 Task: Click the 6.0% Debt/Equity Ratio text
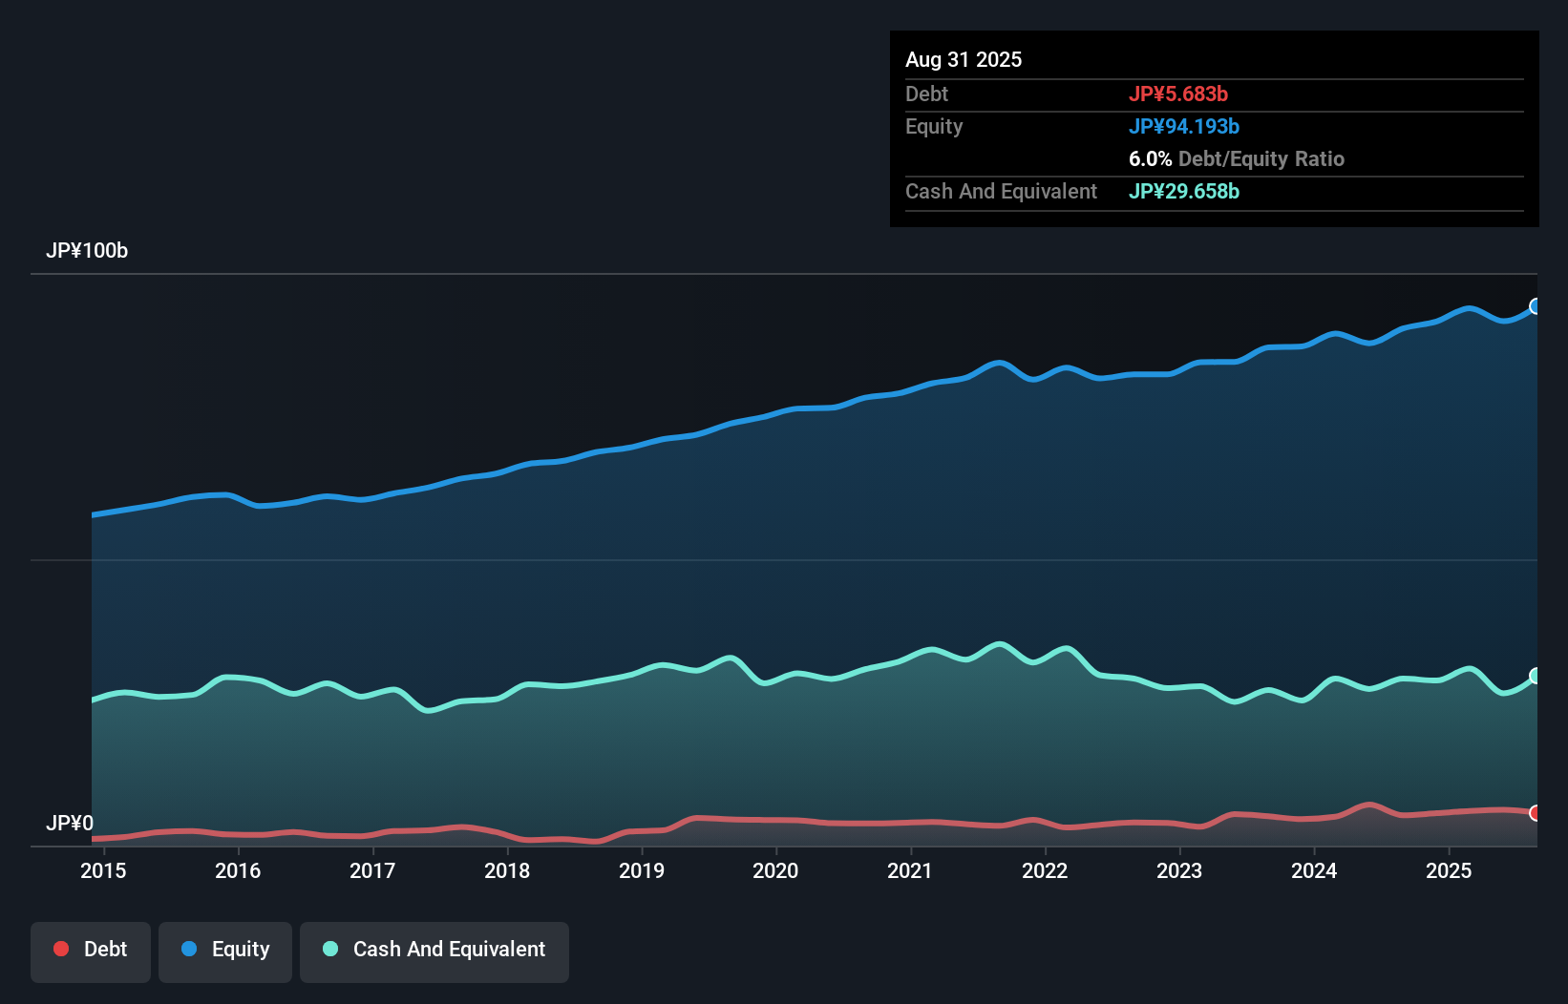pyautogui.click(x=1237, y=158)
